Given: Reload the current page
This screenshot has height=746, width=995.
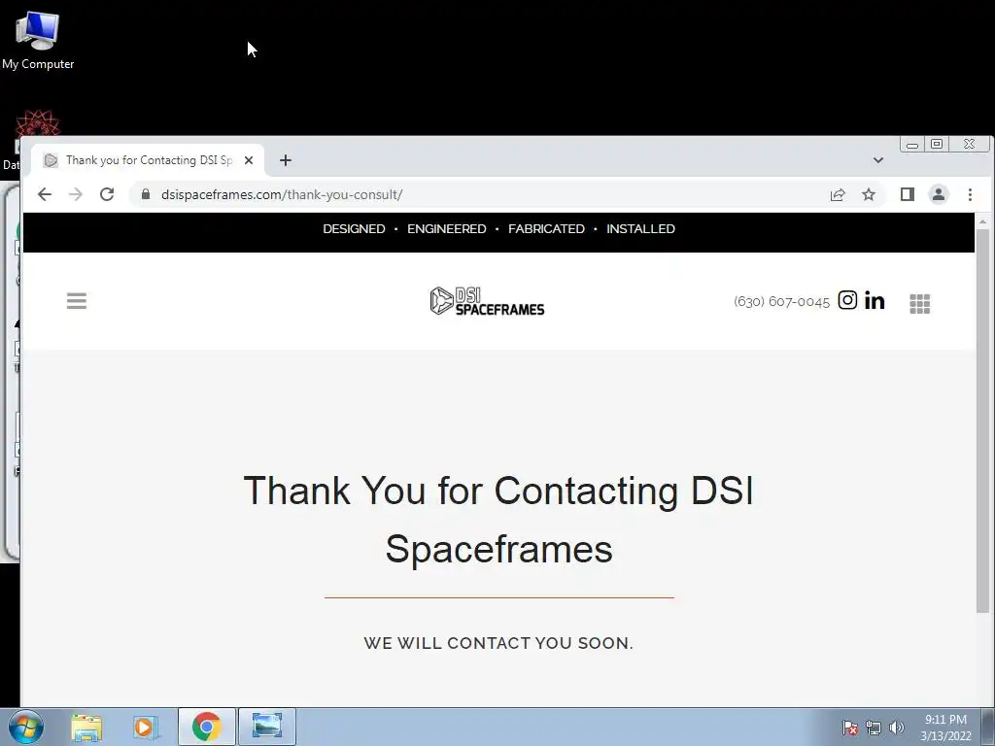Looking at the screenshot, I should click(107, 194).
